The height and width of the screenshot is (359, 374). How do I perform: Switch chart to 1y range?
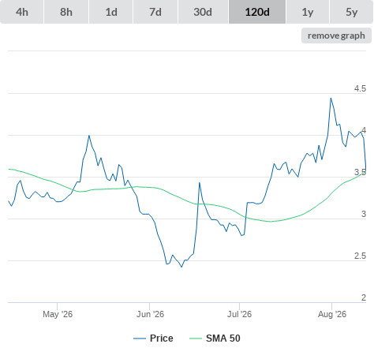click(x=308, y=12)
